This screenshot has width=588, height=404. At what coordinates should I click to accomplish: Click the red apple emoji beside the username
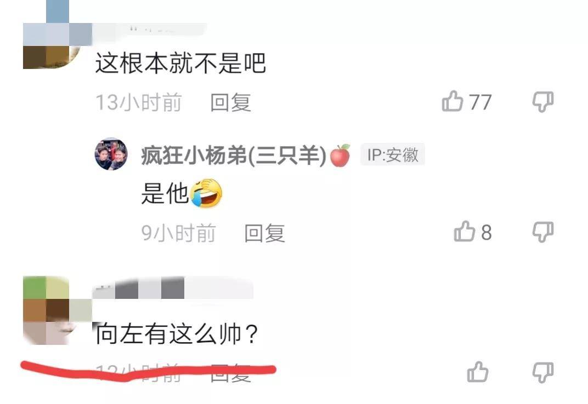click(340, 155)
